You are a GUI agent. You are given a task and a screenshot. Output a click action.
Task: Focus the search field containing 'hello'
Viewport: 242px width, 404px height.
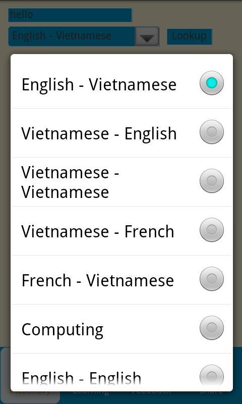pyautogui.click(x=70, y=15)
